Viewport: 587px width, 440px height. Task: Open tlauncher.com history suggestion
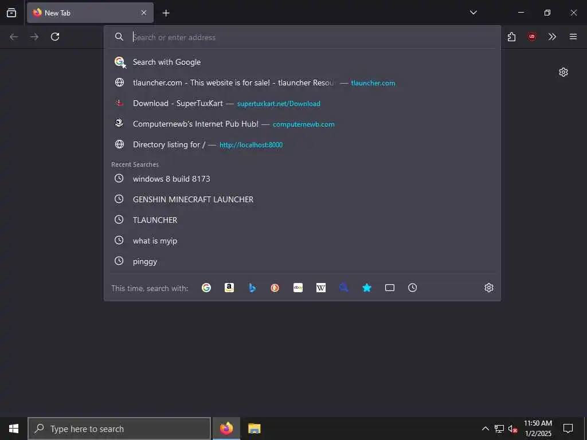(x=302, y=82)
